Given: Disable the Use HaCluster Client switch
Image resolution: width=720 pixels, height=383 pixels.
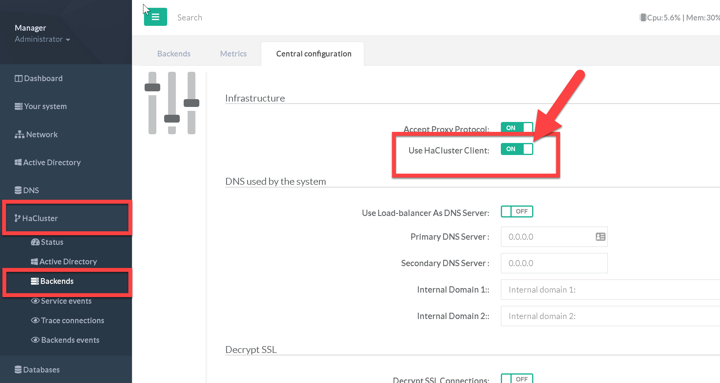Looking at the screenshot, I should point(516,149).
